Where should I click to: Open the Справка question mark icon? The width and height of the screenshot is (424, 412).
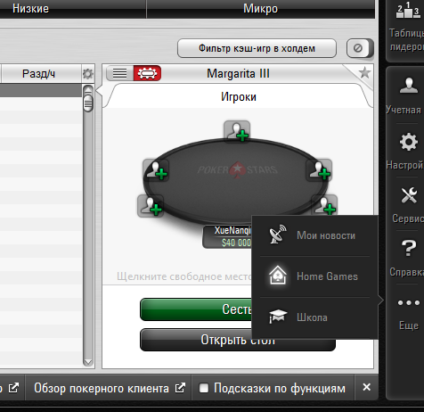409,248
